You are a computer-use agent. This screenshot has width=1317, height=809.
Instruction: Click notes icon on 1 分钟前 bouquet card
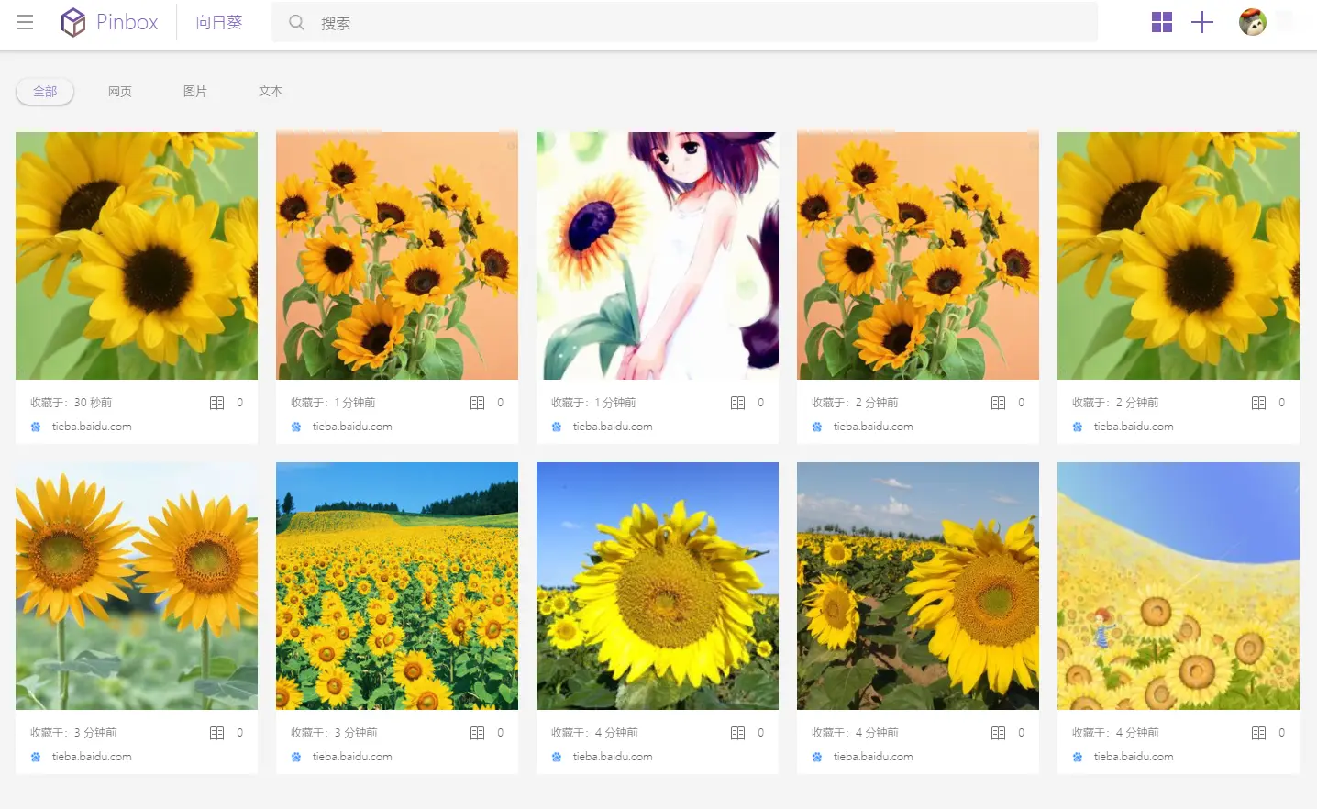478,403
